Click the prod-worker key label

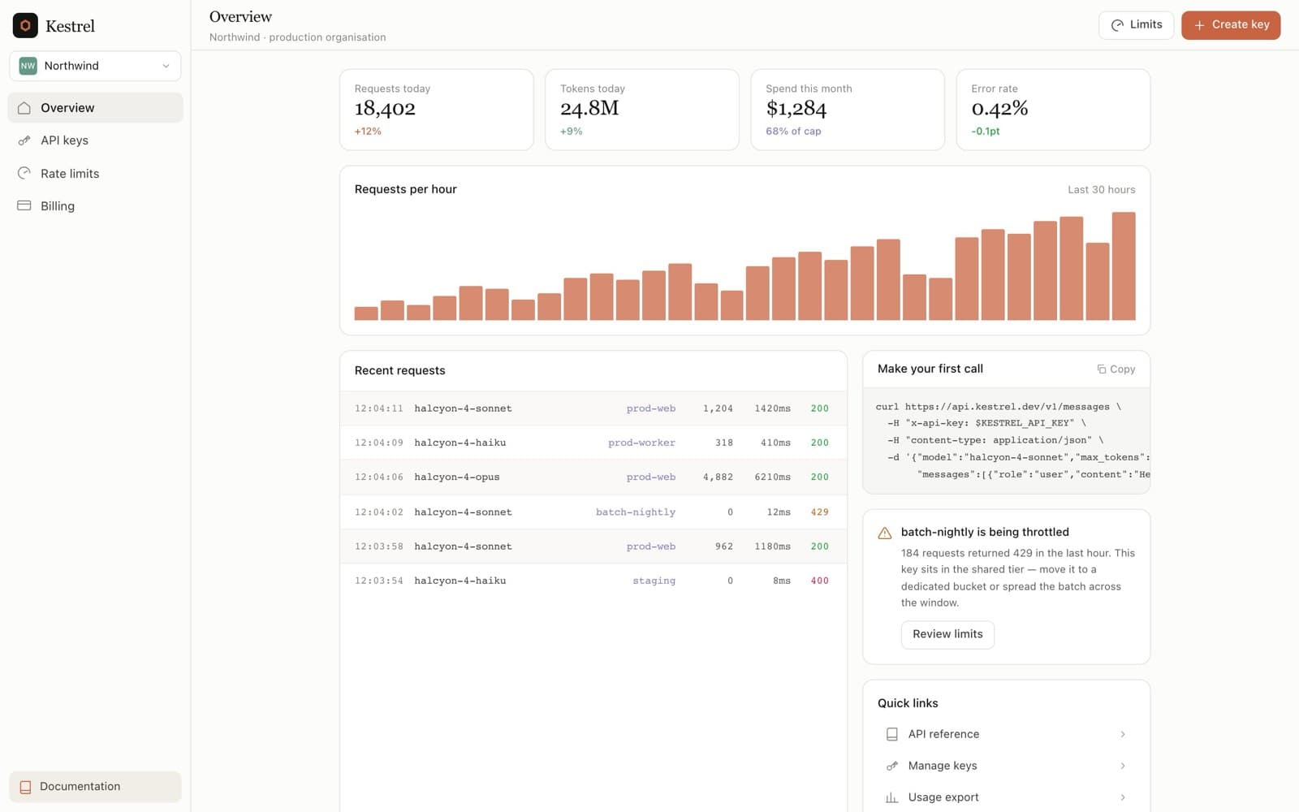(641, 443)
